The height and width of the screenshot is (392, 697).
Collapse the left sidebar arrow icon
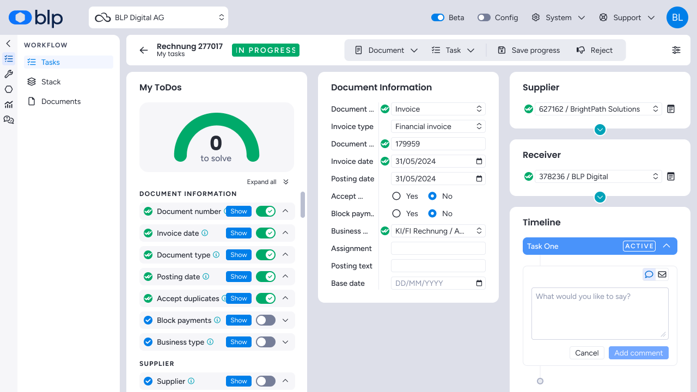[x=8, y=44]
